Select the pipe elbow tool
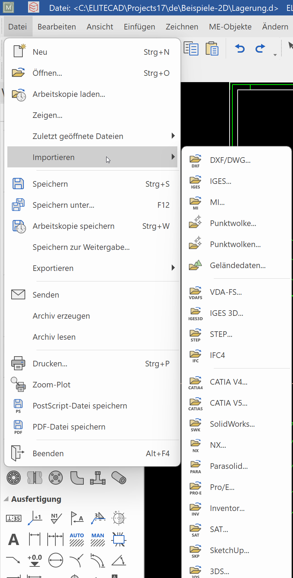Image resolution: width=293 pixels, height=578 pixels. pyautogui.click(x=76, y=478)
